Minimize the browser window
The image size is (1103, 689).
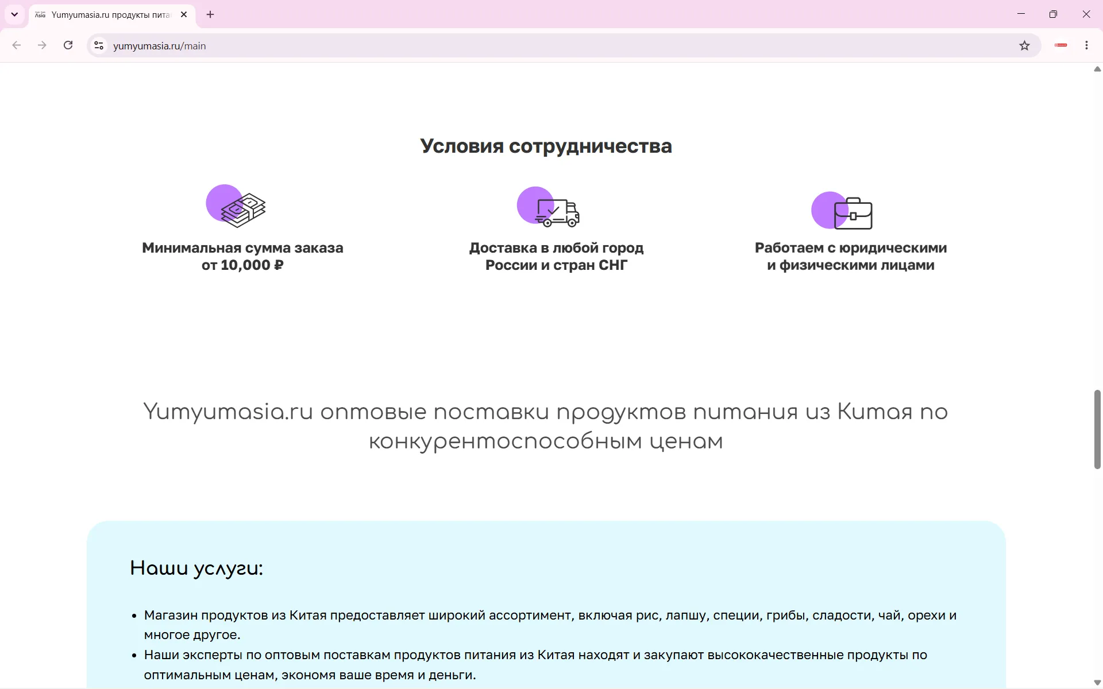[1021, 14]
